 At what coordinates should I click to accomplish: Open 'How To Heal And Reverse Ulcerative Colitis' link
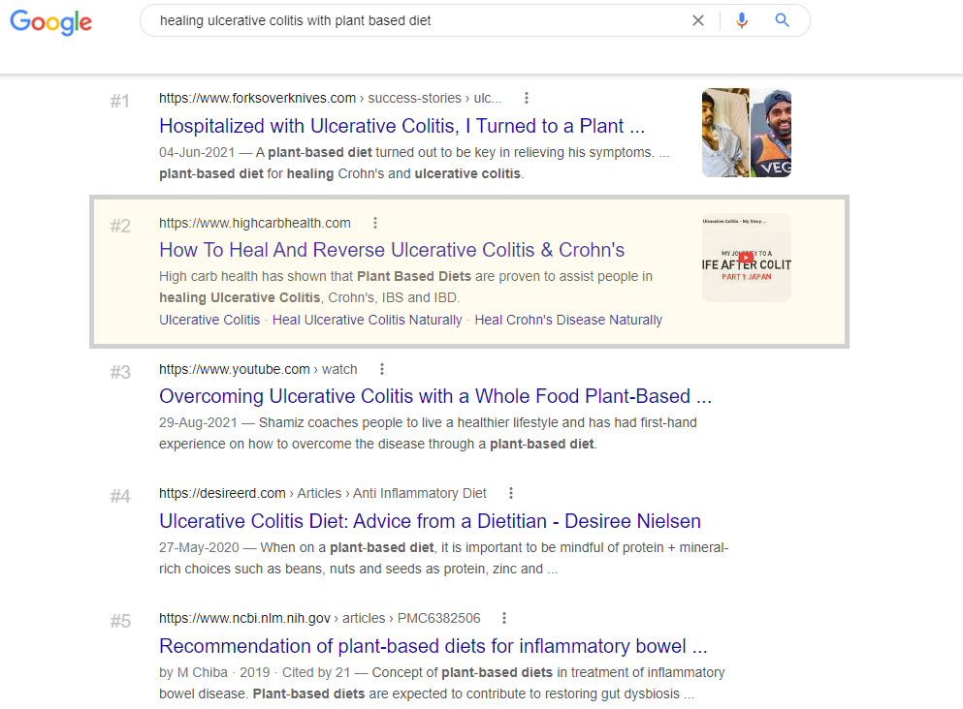point(392,250)
